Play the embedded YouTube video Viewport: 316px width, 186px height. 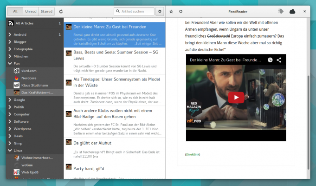(236, 98)
